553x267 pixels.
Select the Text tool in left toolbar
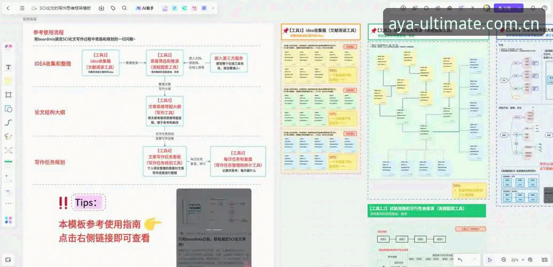[x=9, y=67]
